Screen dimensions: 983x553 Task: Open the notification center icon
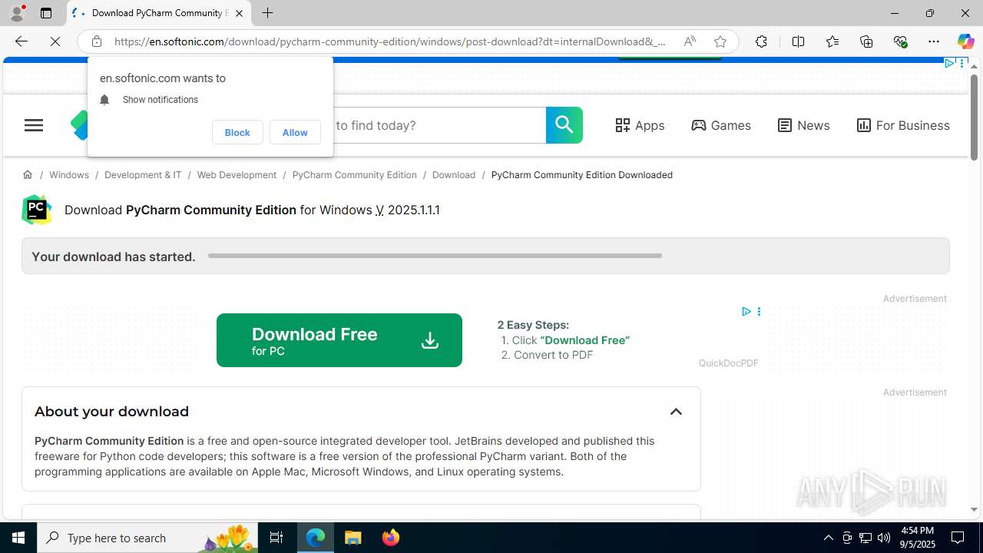coord(958,538)
